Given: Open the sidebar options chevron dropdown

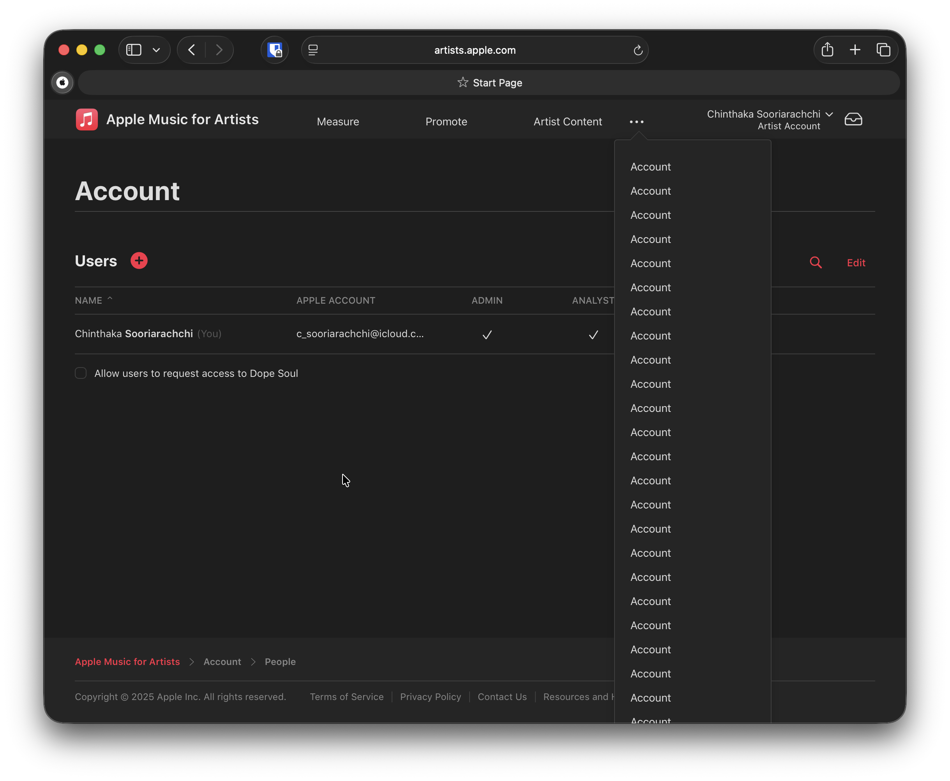Looking at the screenshot, I should tap(156, 50).
